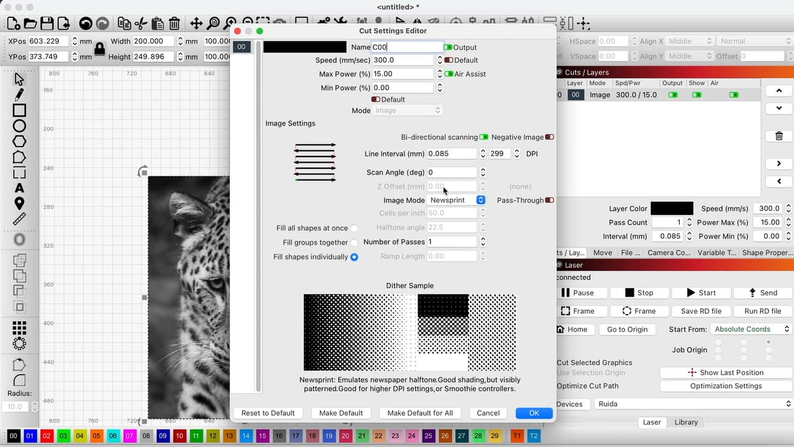Select the Rectangle tool
This screenshot has width=794, height=447.
19,111
